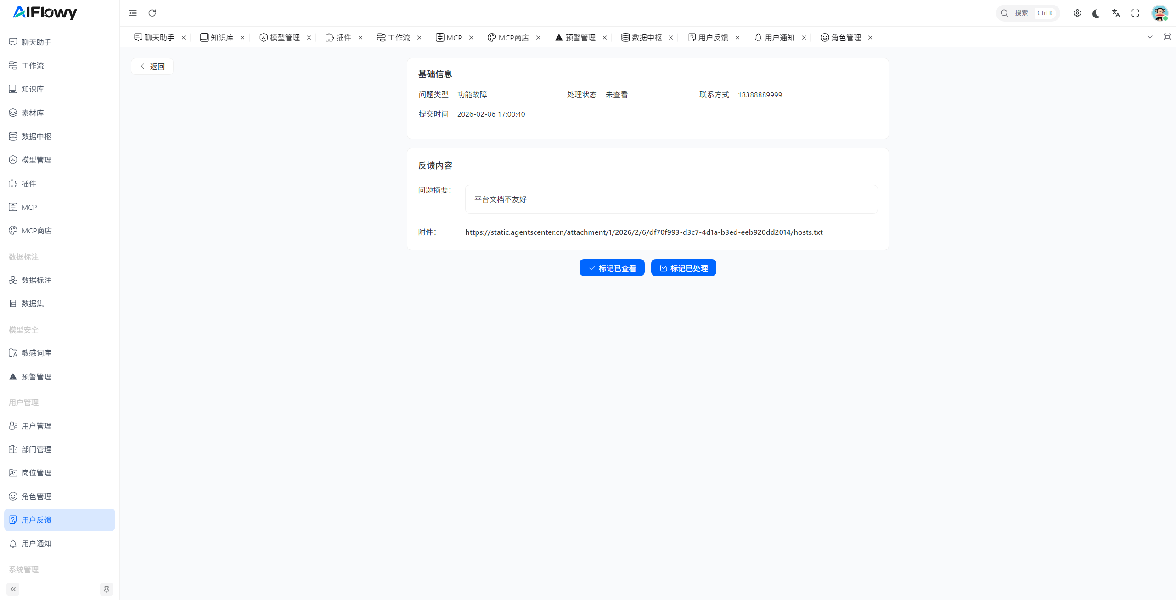Click the user avatar icon
This screenshot has width=1176, height=600.
tap(1159, 13)
